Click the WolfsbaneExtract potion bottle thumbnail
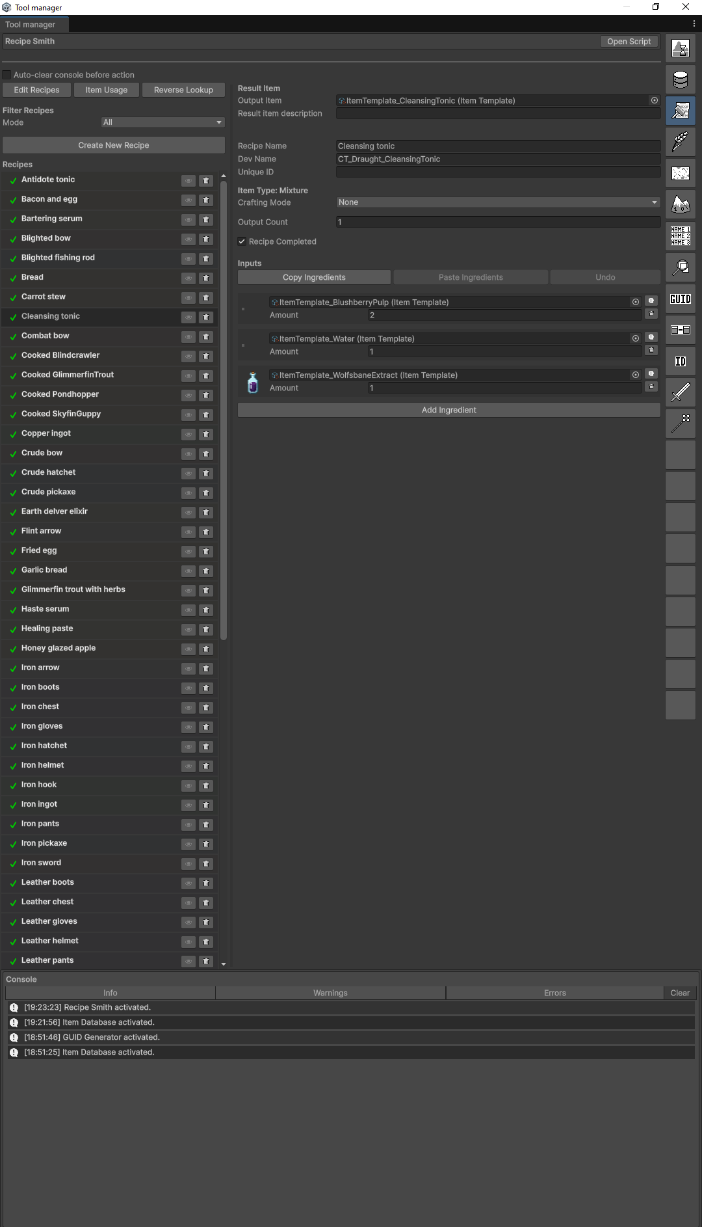Image resolution: width=702 pixels, height=1227 pixels. click(253, 382)
